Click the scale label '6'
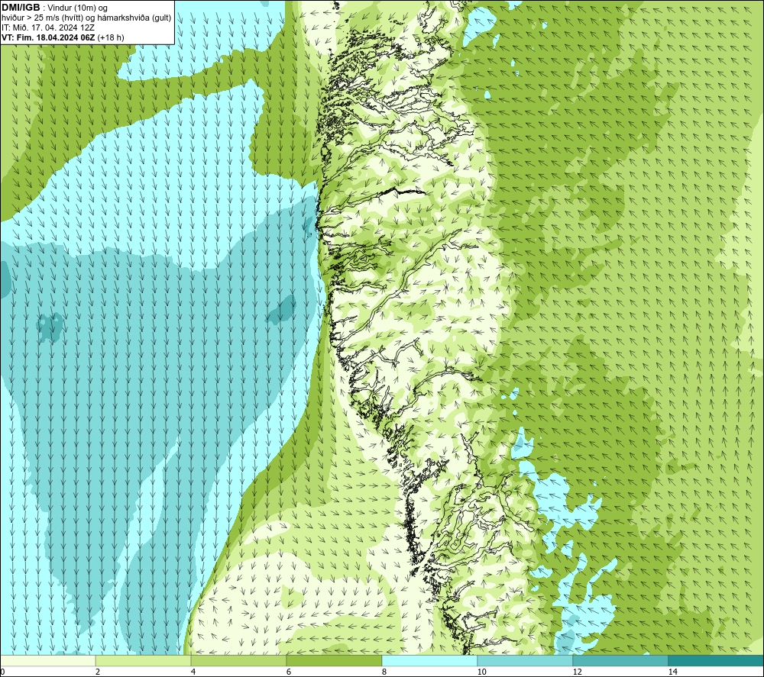764x677 pixels. click(x=289, y=672)
